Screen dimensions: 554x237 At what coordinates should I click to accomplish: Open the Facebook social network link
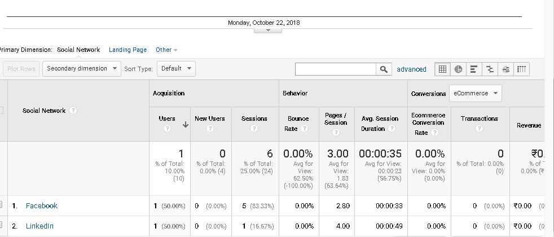42,206
